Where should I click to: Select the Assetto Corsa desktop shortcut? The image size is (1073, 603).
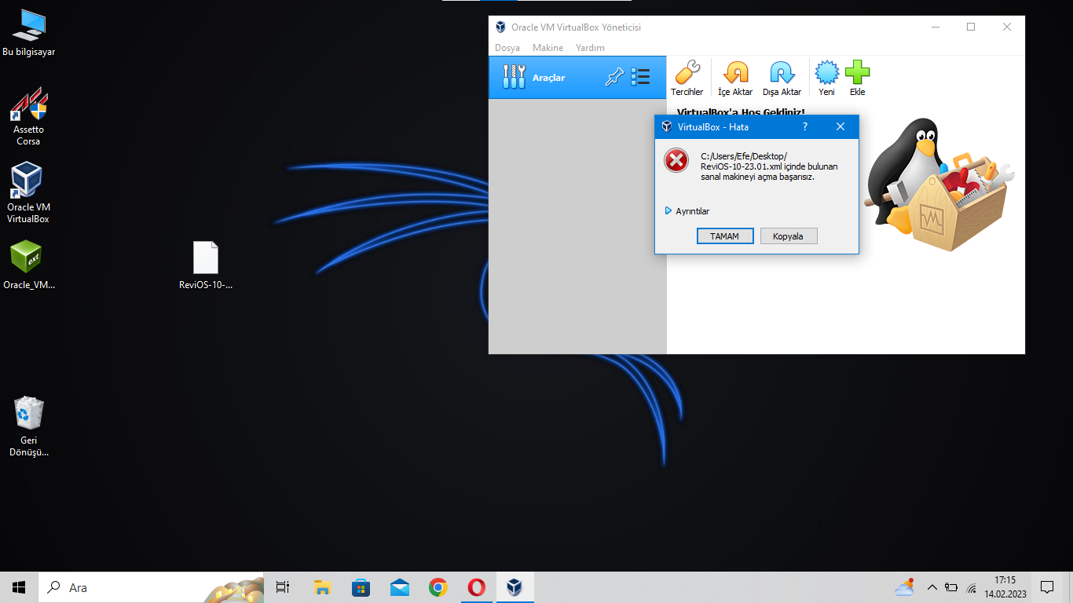pos(29,117)
